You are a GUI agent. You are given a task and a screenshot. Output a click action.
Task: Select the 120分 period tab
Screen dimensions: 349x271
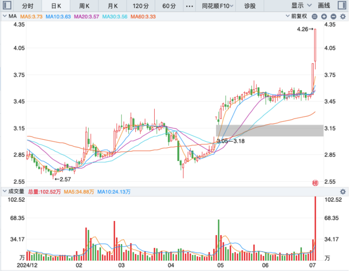coord(141,6)
